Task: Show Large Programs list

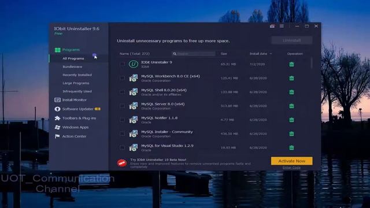Action: (x=76, y=83)
